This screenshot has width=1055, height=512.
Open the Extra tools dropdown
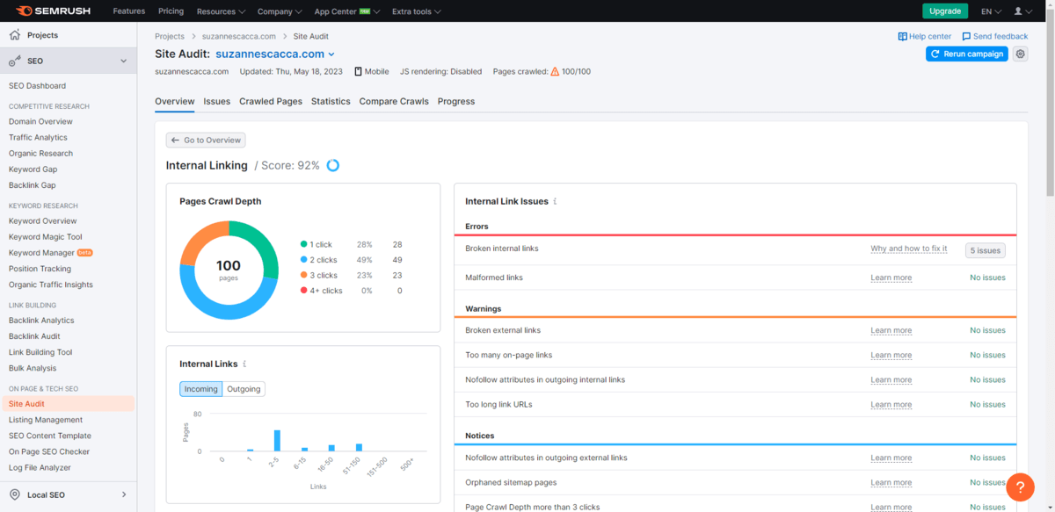(x=416, y=11)
